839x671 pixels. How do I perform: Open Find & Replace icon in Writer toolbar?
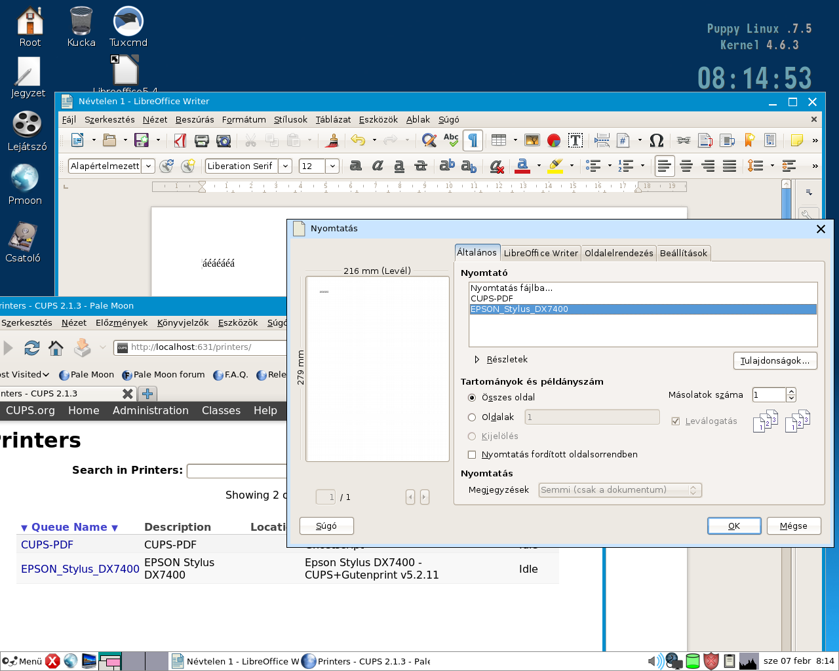pos(429,140)
